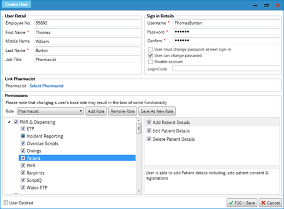Click Save As New Role button

(x=157, y=111)
